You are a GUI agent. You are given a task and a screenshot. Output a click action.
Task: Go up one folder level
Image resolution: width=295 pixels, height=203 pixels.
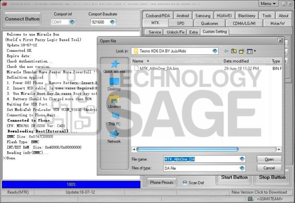tap(234, 51)
